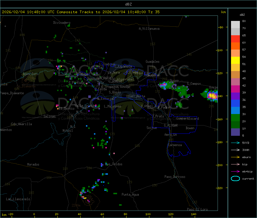The image size is (257, 218).
Task: Click the El_Desvio map label
Action: 67,109
